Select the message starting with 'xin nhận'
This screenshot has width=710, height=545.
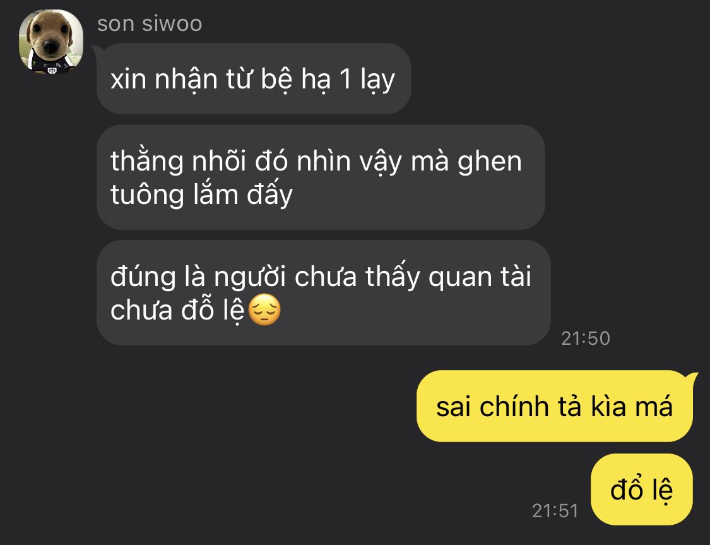(x=254, y=79)
